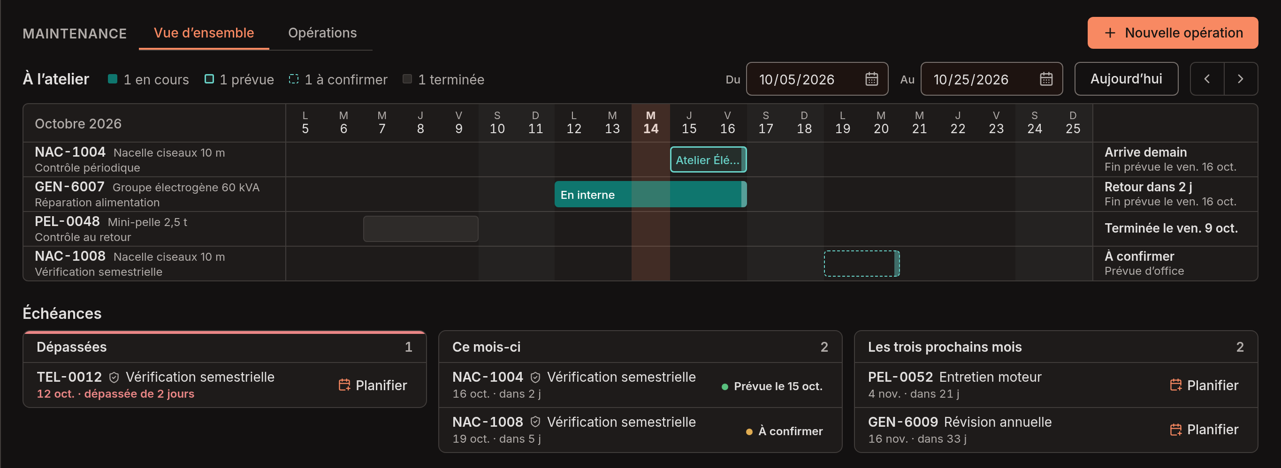Edit the Du start date field
Screen dimensions: 1281x468
pyautogui.click(x=816, y=79)
